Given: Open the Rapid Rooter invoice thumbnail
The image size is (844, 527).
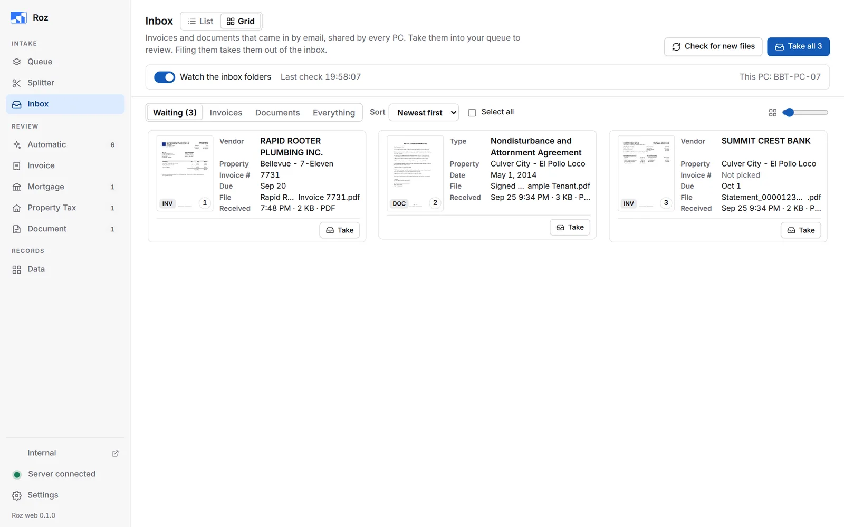Looking at the screenshot, I should coord(185,173).
